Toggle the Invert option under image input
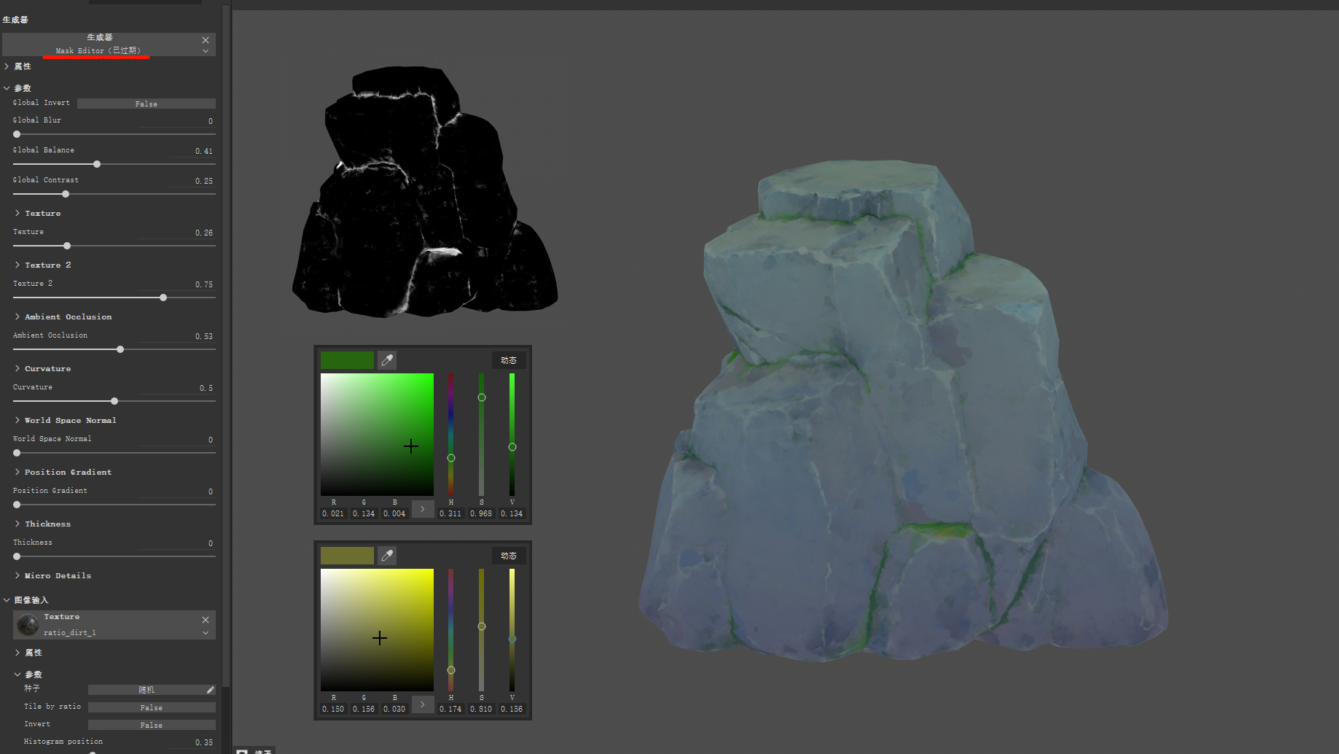 point(152,725)
